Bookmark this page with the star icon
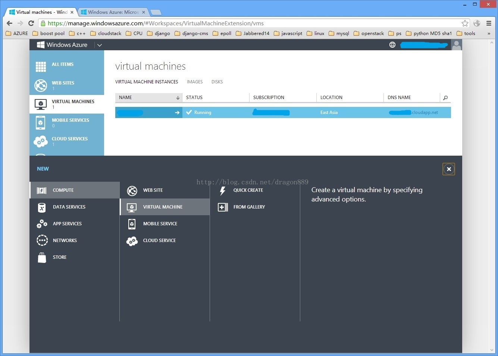This screenshot has height=356, width=498. pos(465,23)
